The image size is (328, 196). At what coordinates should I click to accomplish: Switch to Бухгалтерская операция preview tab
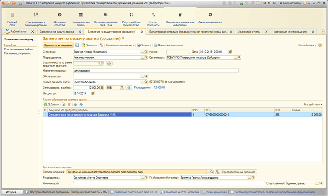188,32
